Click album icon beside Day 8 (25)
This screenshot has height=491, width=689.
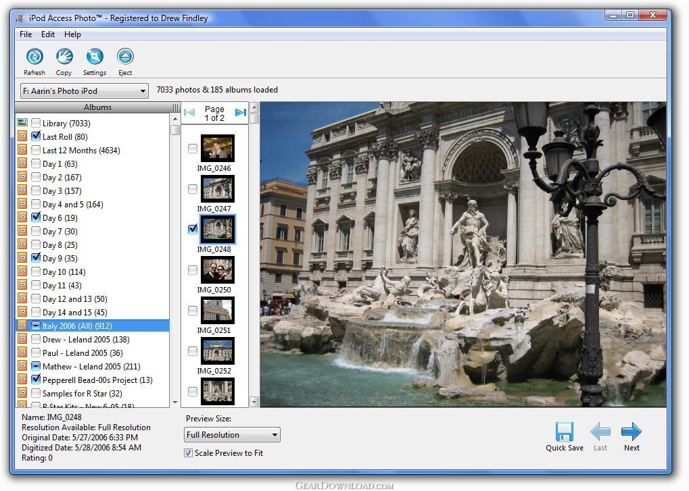tap(22, 244)
